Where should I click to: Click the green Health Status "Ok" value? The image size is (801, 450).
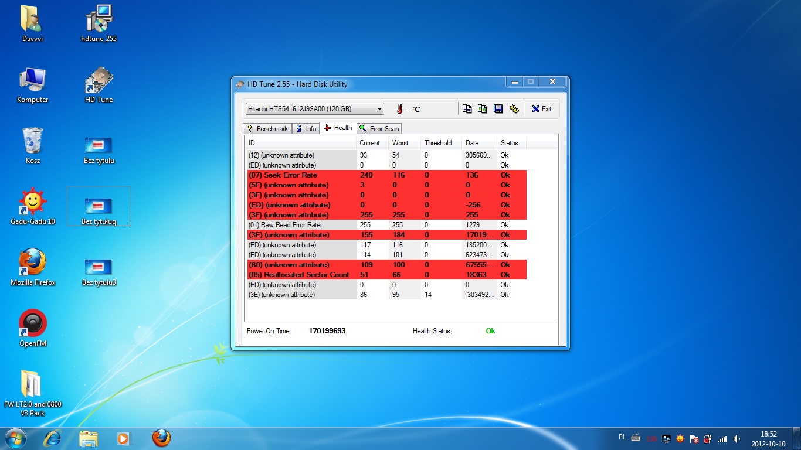pyautogui.click(x=491, y=331)
